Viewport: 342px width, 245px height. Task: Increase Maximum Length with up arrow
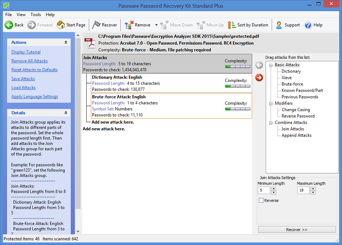click(x=313, y=188)
